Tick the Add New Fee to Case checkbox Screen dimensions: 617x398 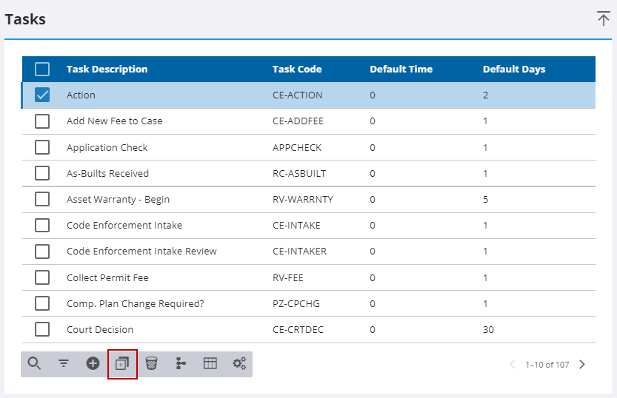click(42, 121)
